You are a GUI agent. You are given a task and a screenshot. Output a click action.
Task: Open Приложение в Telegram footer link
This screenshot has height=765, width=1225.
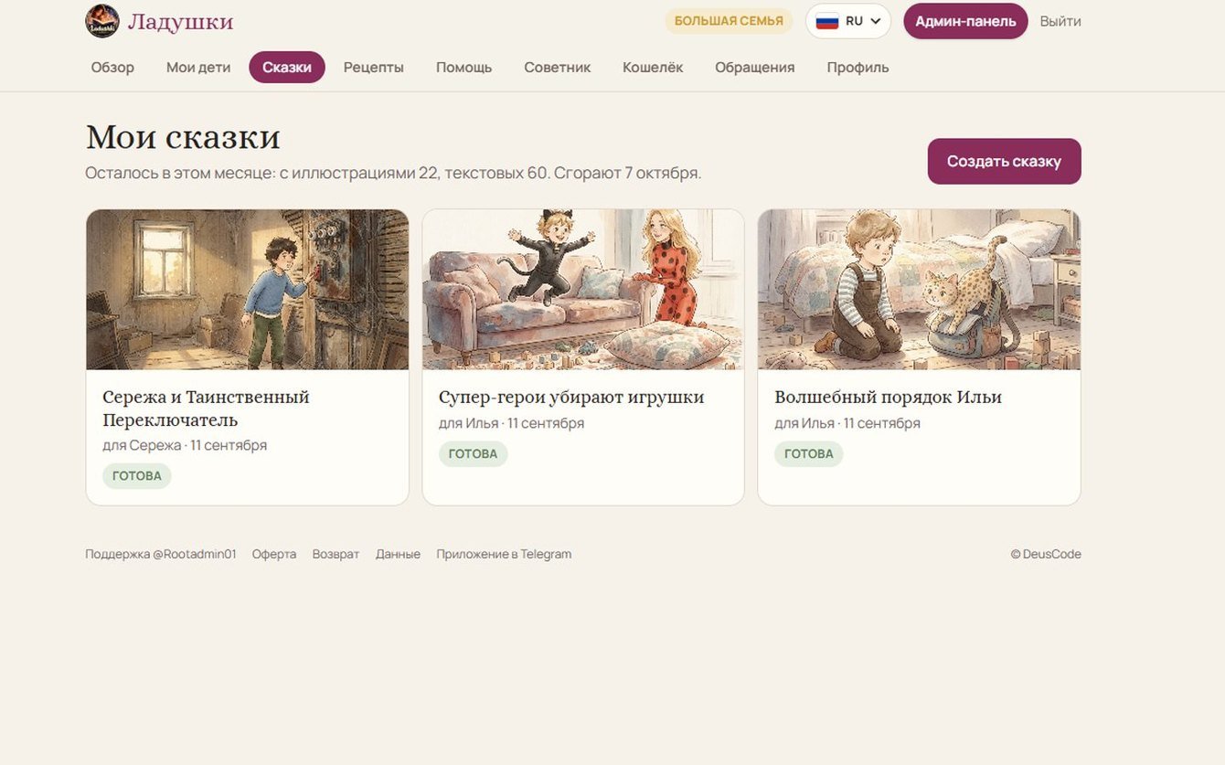point(504,554)
